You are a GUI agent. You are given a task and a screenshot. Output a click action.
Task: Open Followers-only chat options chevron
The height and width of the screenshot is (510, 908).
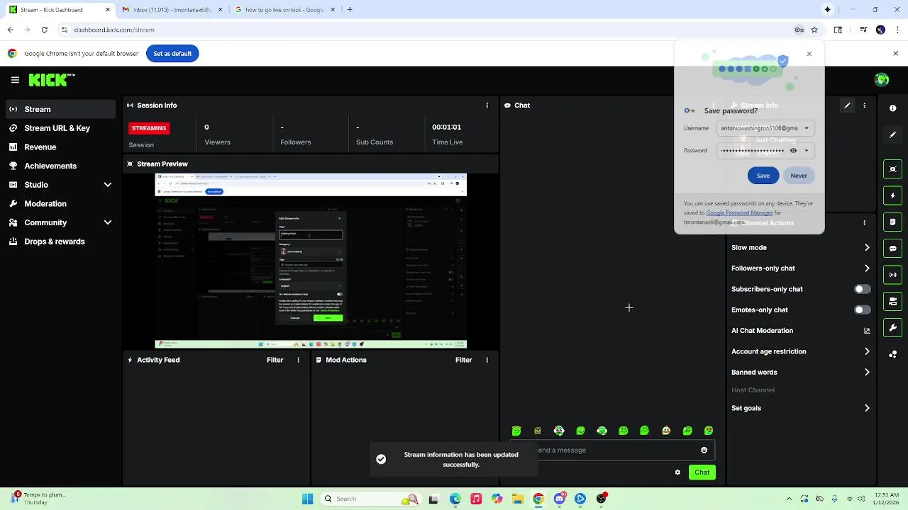(867, 268)
